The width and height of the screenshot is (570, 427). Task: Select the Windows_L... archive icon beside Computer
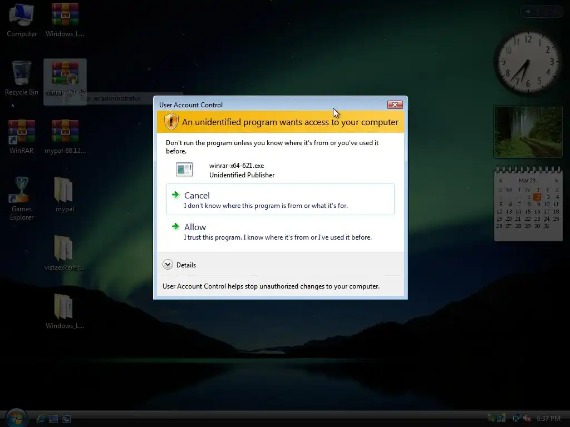coord(65,21)
